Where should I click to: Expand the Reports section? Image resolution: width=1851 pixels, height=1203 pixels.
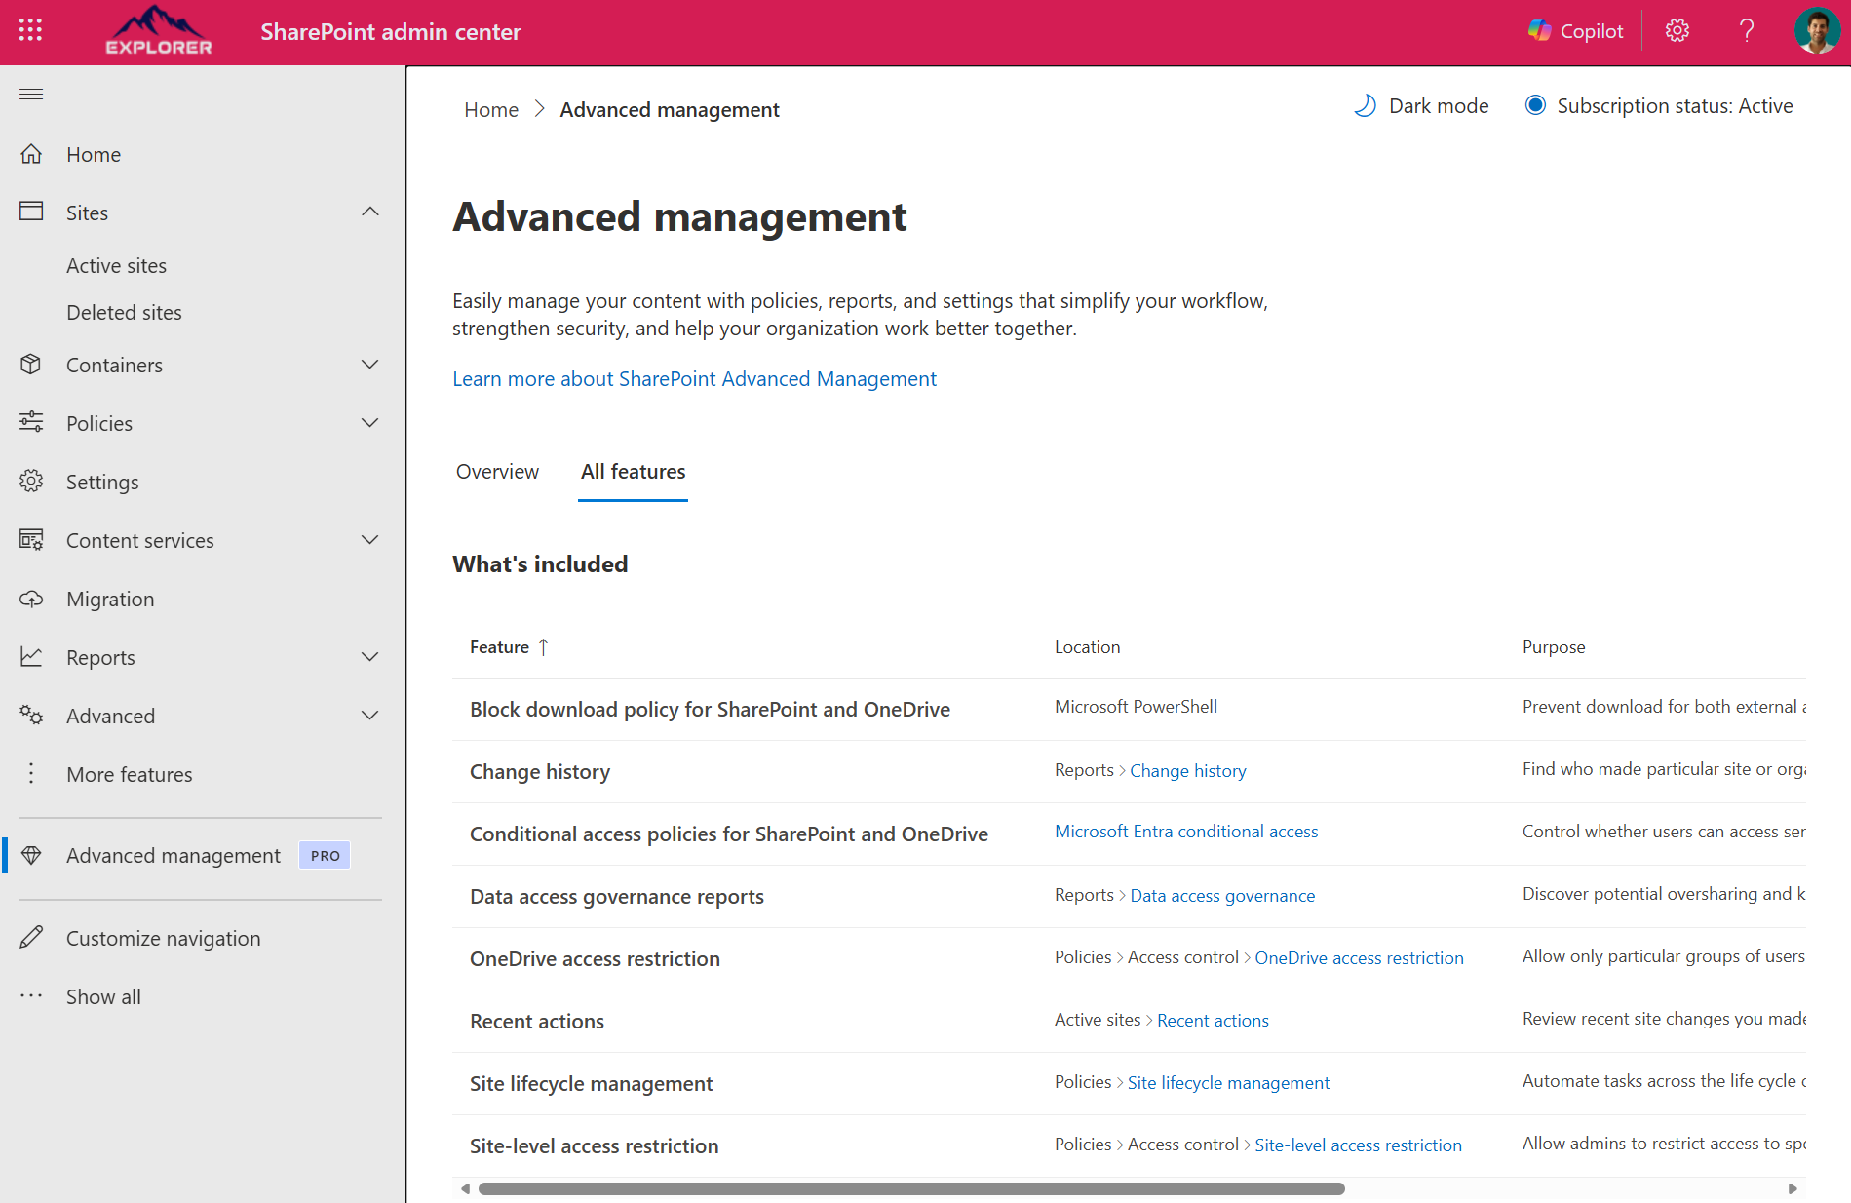coord(369,656)
